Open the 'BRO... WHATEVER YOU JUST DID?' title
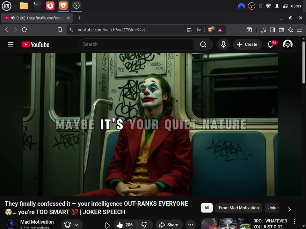The width and height of the screenshot is (306, 229). coord(270,224)
